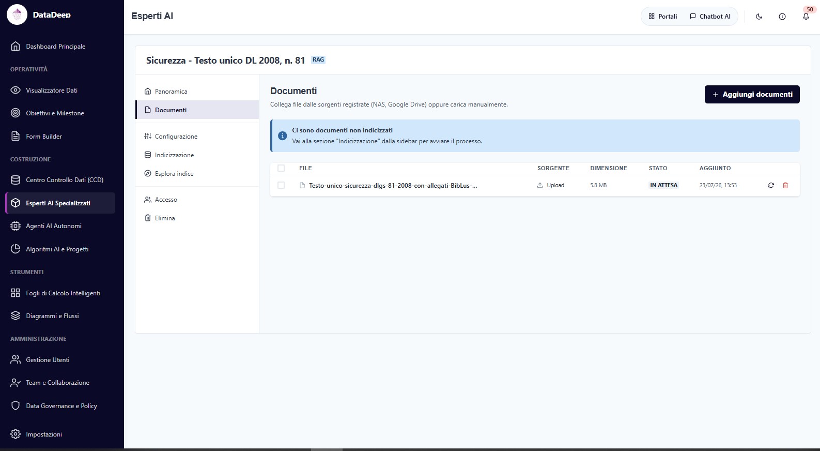Click the Testo-unico-sicurezza file name

393,185
